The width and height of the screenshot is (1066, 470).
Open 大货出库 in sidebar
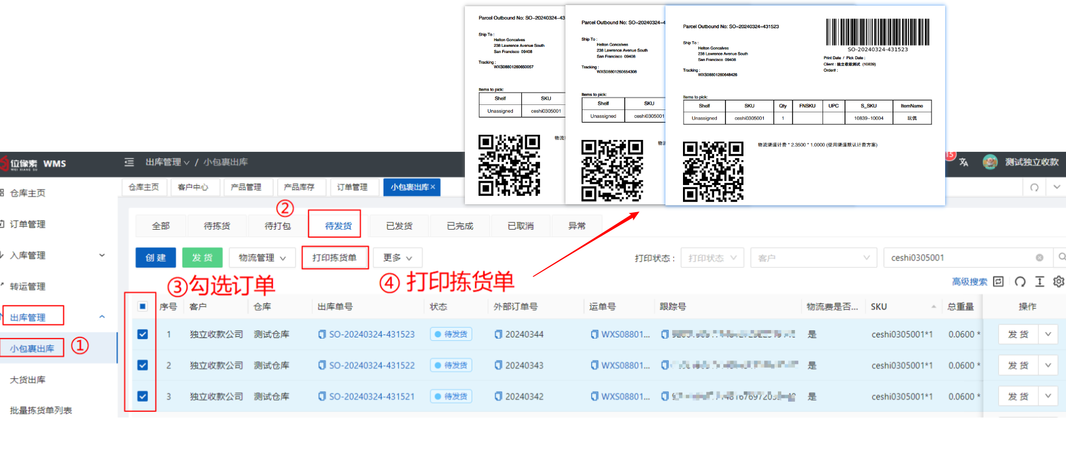point(28,380)
